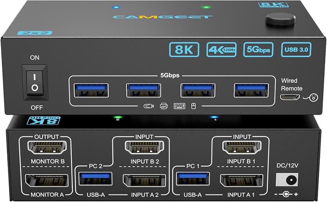Click the green LED numbered 2 on the lower unit
The height and width of the screenshot is (202, 327).
(118, 117)
